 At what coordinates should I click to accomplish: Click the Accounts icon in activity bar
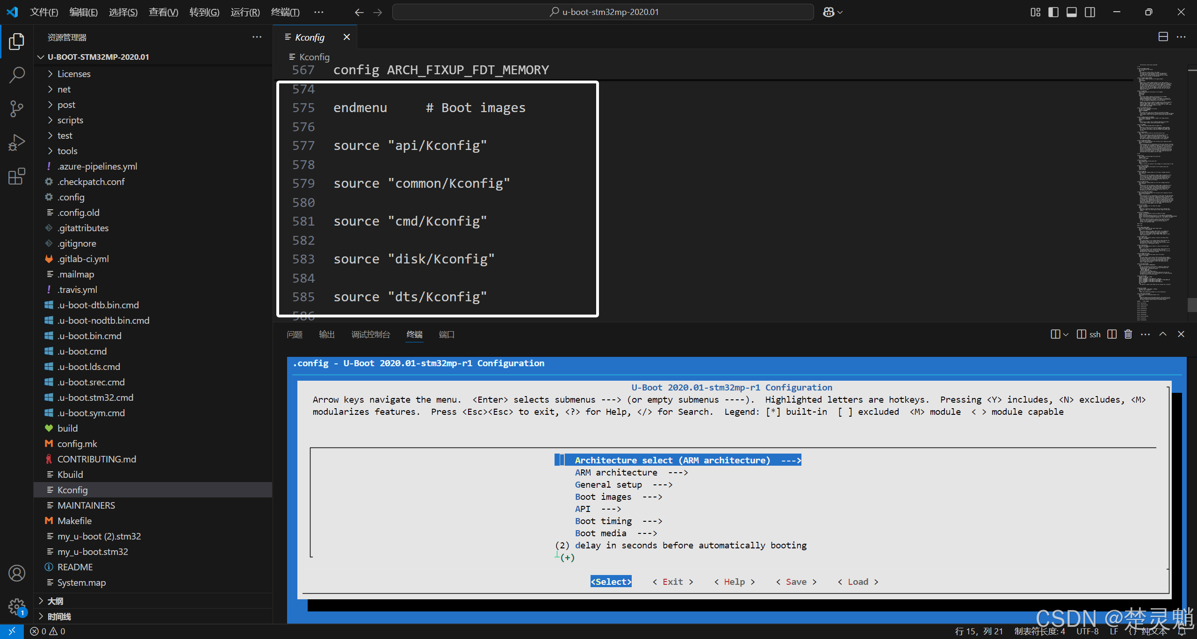coord(17,573)
